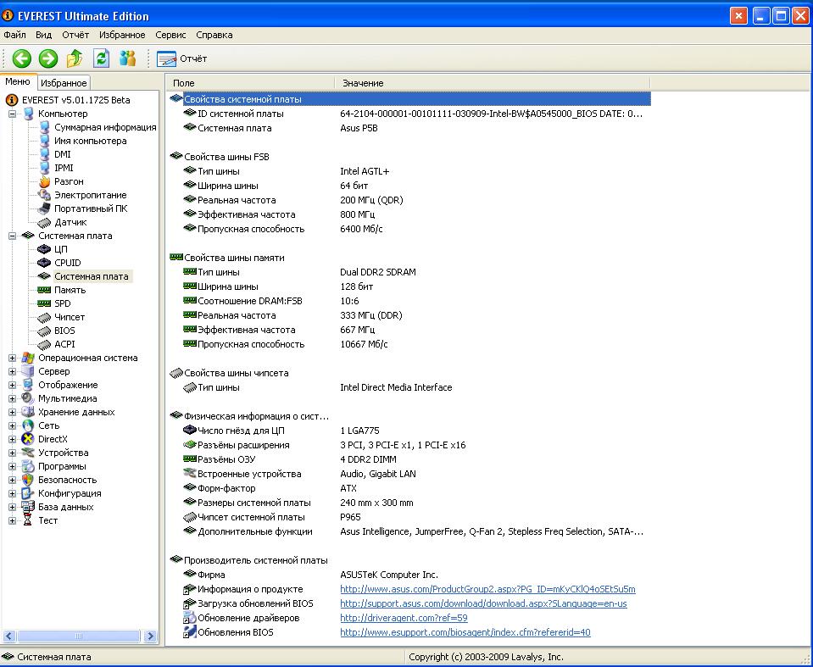Open the Вид menu
The height and width of the screenshot is (667, 813).
[43, 35]
